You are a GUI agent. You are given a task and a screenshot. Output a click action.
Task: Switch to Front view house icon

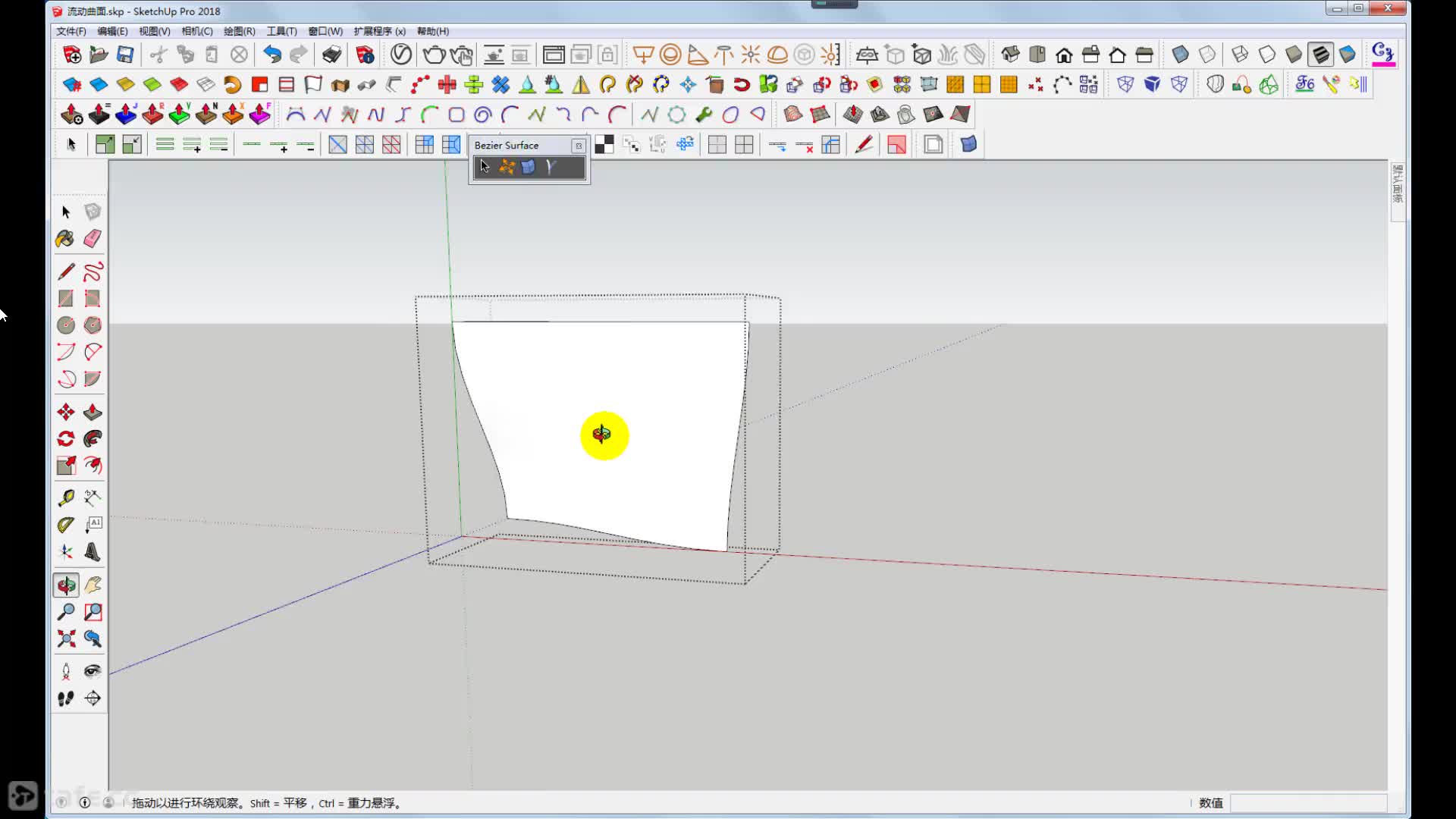coord(1064,55)
